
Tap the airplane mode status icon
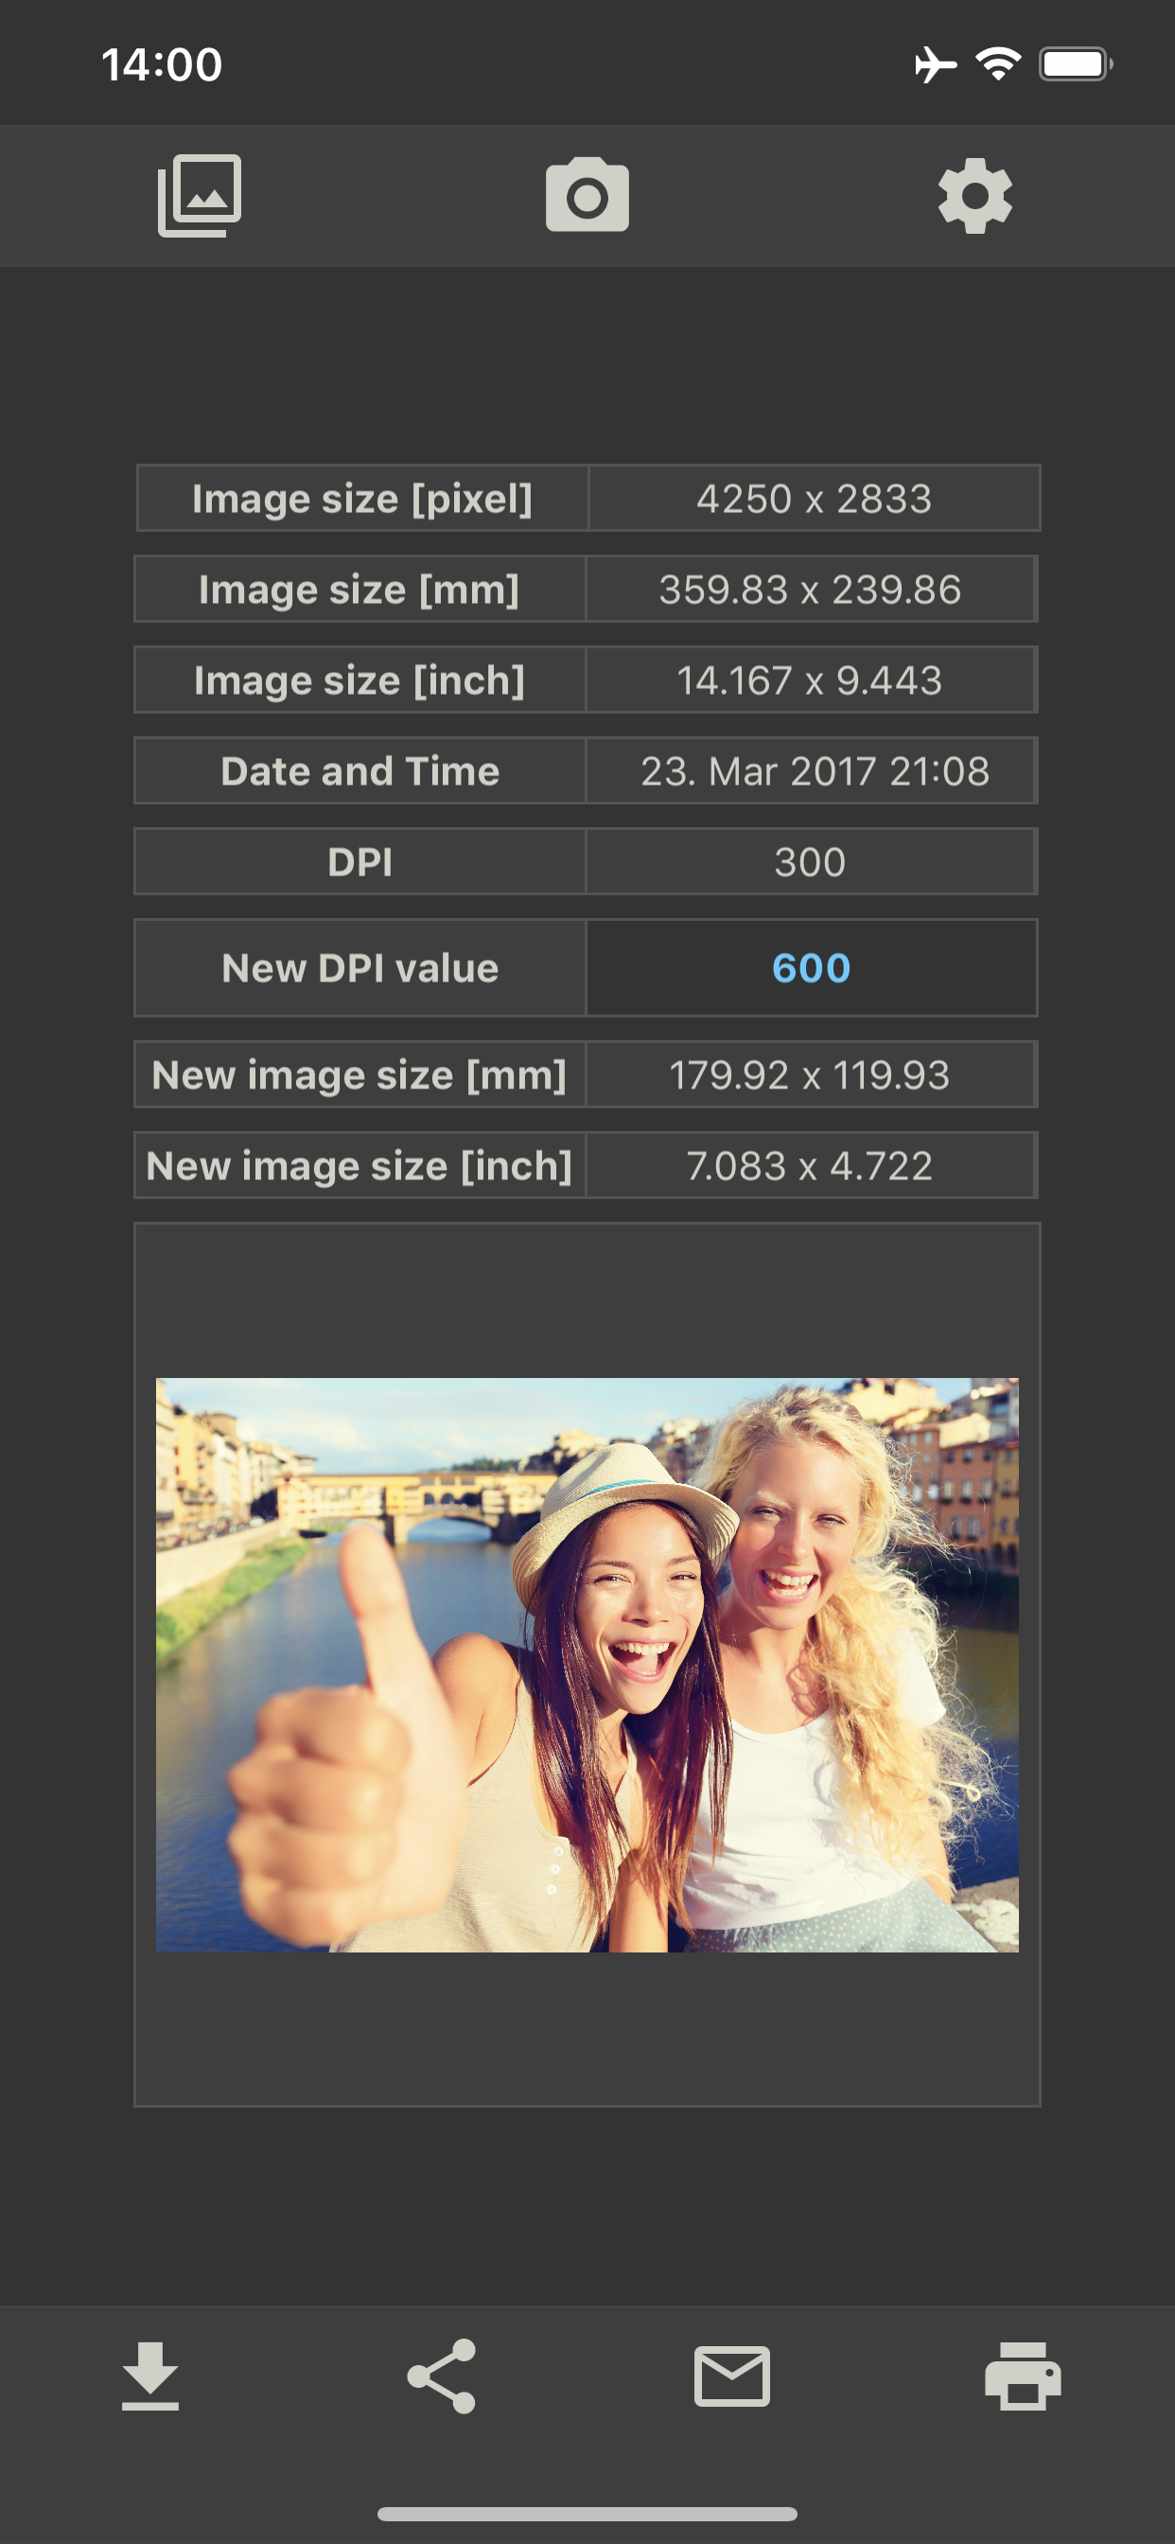click(935, 65)
